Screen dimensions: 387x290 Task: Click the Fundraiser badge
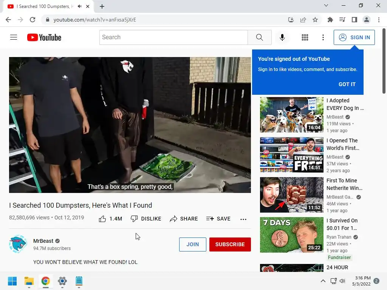pyautogui.click(x=339, y=257)
